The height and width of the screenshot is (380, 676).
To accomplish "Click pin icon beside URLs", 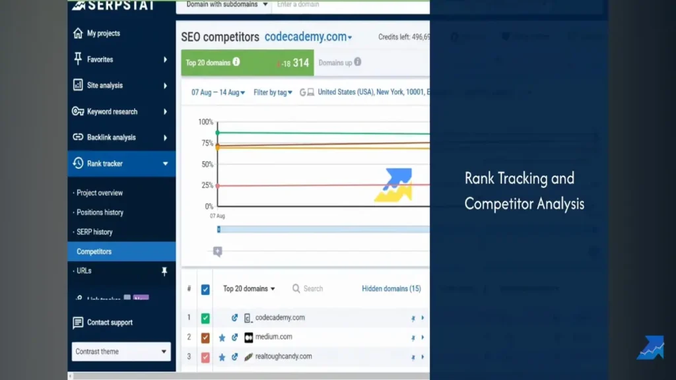I will pos(164,271).
